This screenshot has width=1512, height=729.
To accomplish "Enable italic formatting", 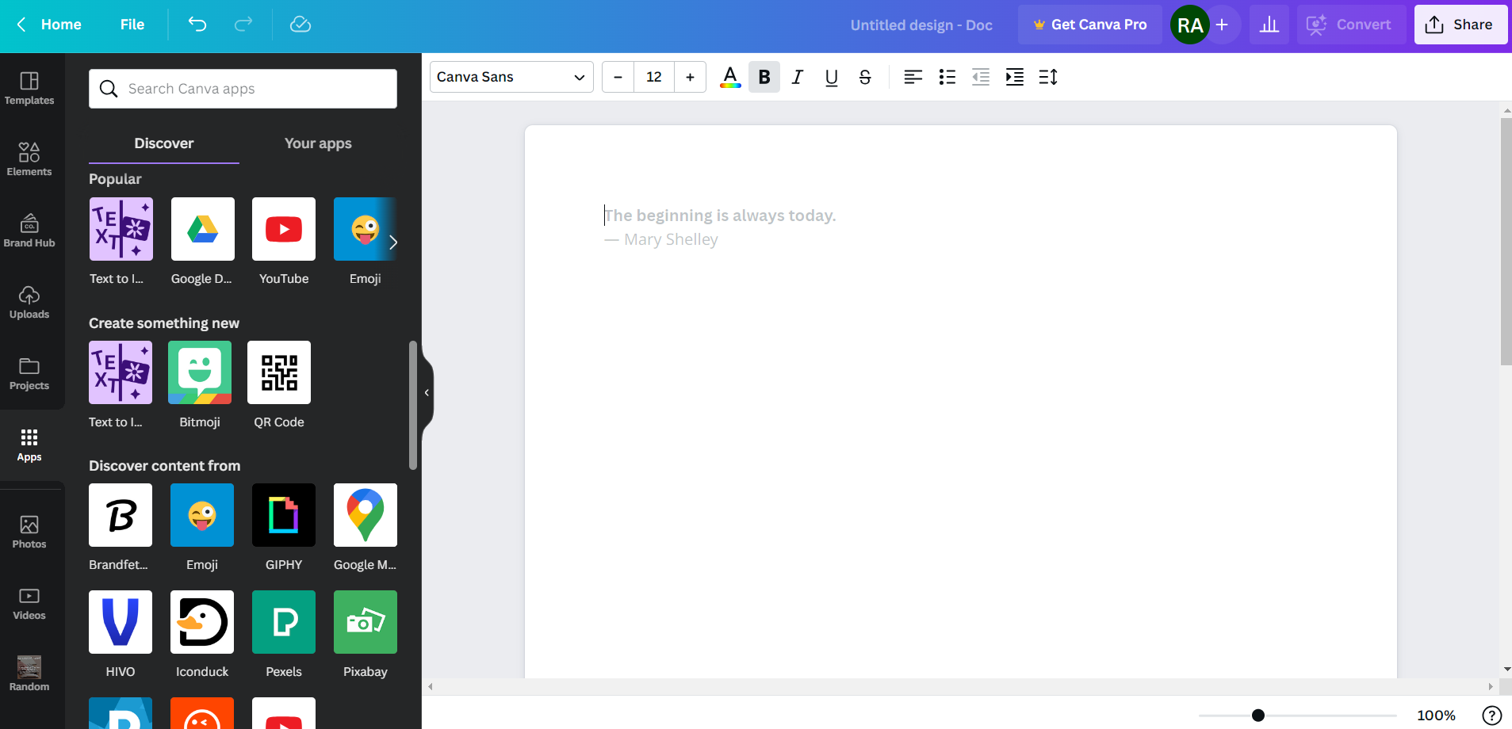I will (797, 77).
